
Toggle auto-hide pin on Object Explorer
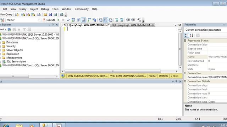tap(53, 25)
